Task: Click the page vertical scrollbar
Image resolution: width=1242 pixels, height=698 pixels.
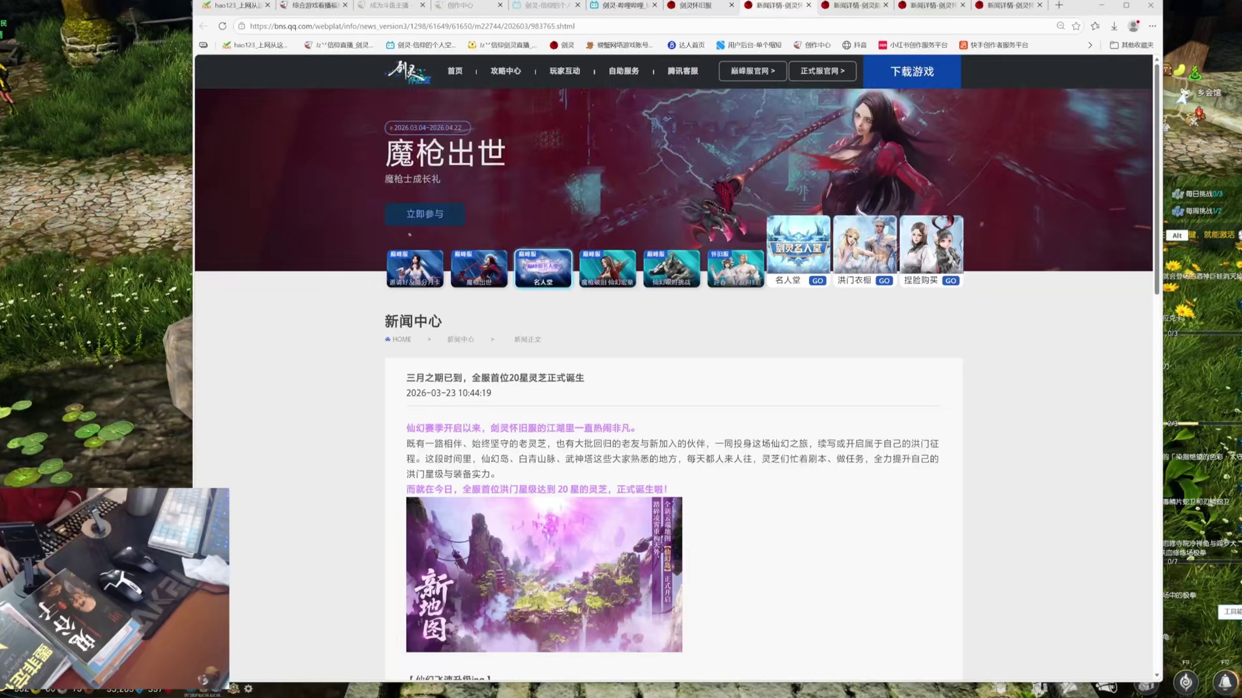Action: (x=1157, y=179)
